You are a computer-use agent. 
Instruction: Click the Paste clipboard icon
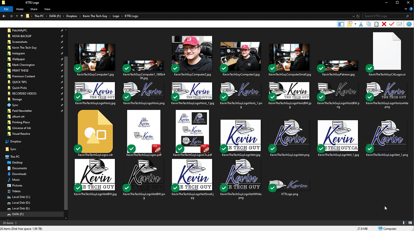(x=376, y=24)
